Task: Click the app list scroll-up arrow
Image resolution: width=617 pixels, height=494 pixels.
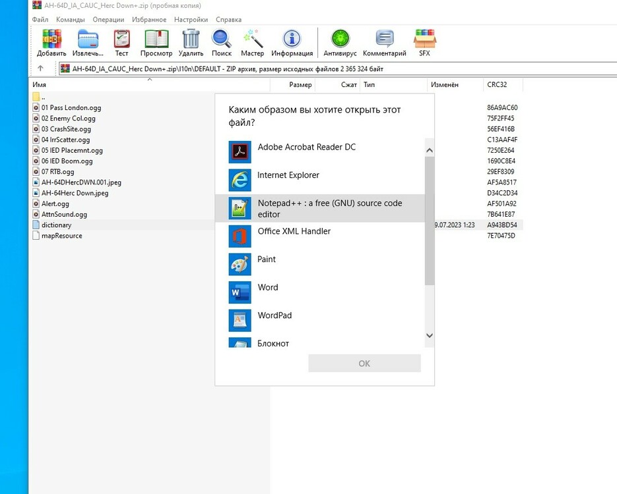Action: tap(430, 150)
